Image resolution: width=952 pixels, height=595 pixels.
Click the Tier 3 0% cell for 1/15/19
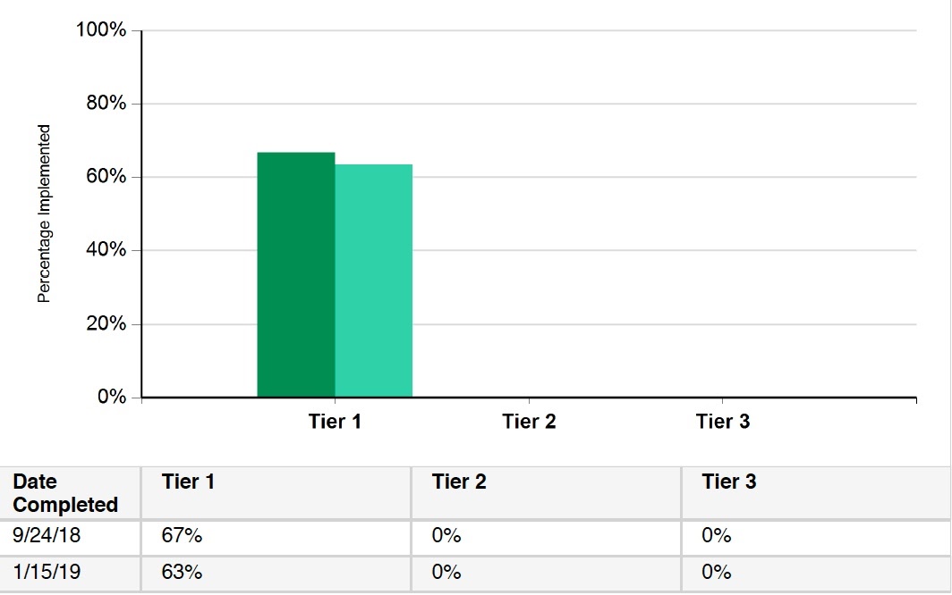pos(816,574)
